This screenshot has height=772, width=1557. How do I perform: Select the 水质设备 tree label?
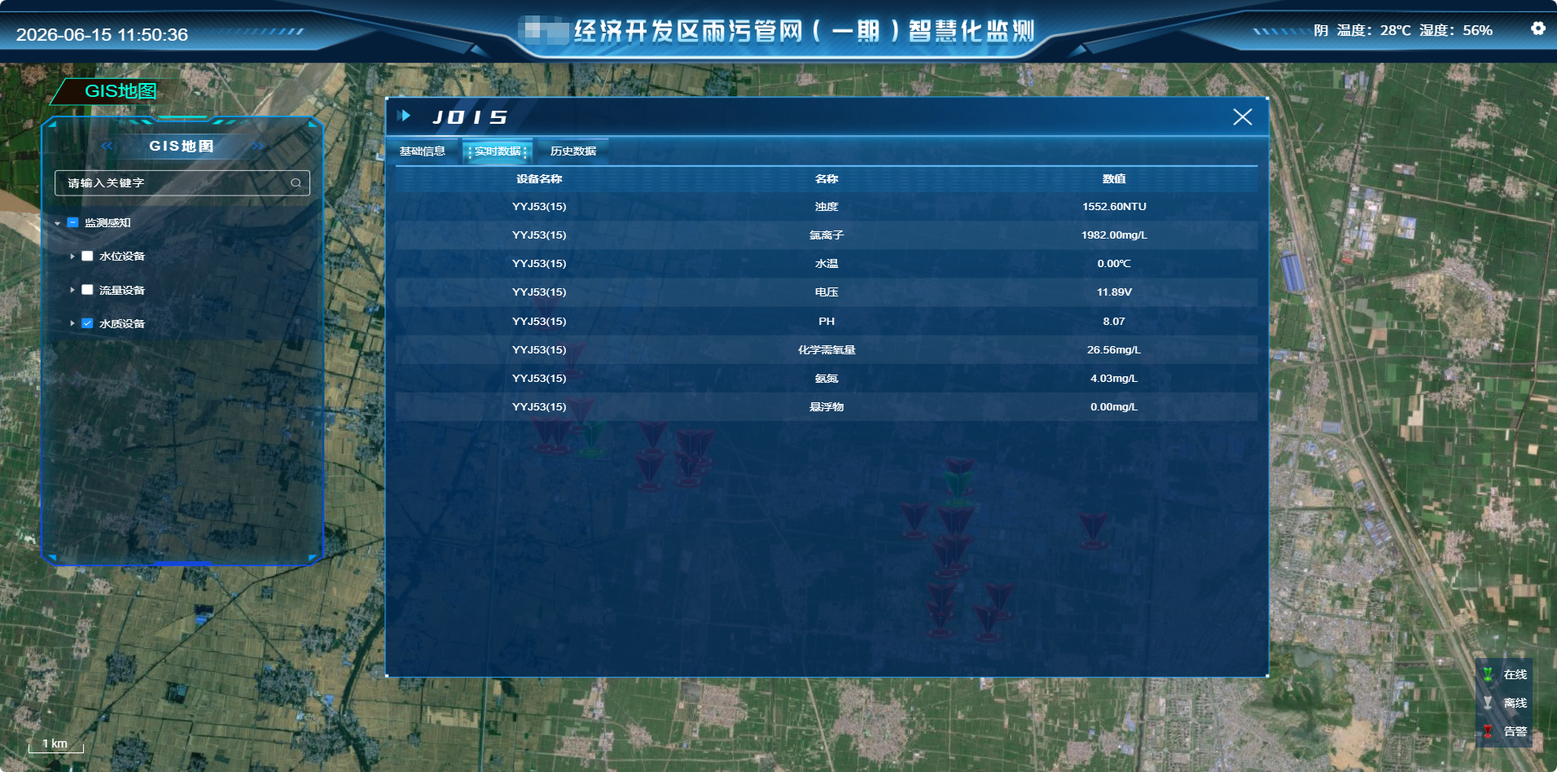122,323
